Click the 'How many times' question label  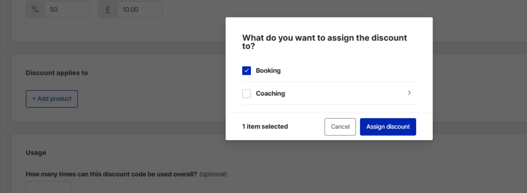111,174
